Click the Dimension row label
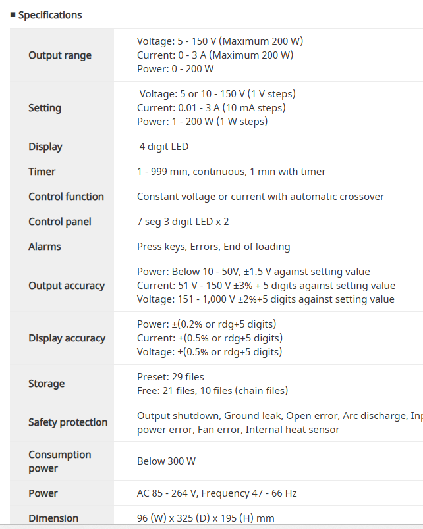This screenshot has height=529, width=423. (x=53, y=518)
